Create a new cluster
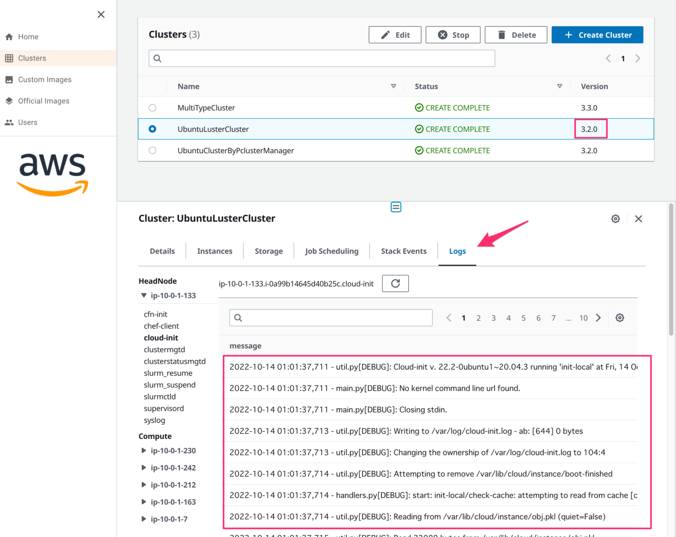The width and height of the screenshot is (676, 537). [x=597, y=35]
